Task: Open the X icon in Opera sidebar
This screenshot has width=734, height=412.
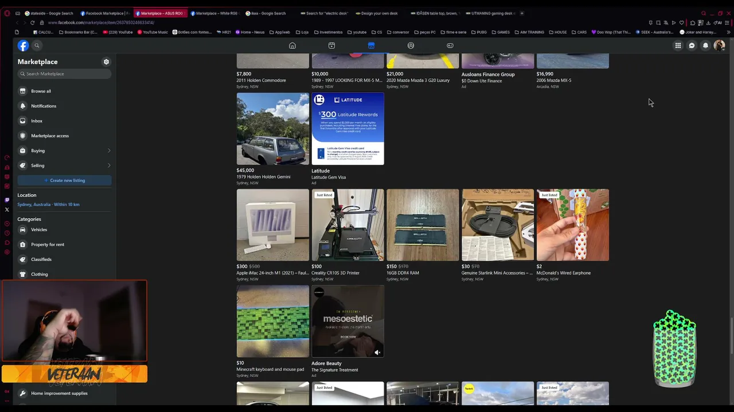Action: click(7, 209)
